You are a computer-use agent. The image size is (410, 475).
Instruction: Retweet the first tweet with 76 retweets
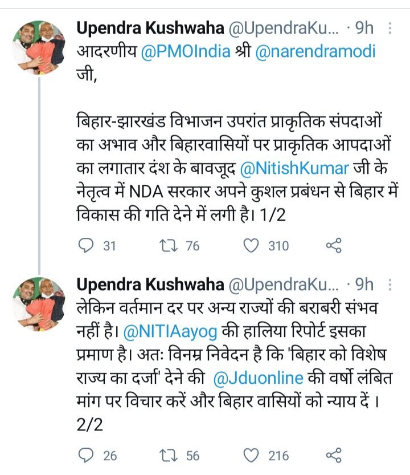click(169, 246)
